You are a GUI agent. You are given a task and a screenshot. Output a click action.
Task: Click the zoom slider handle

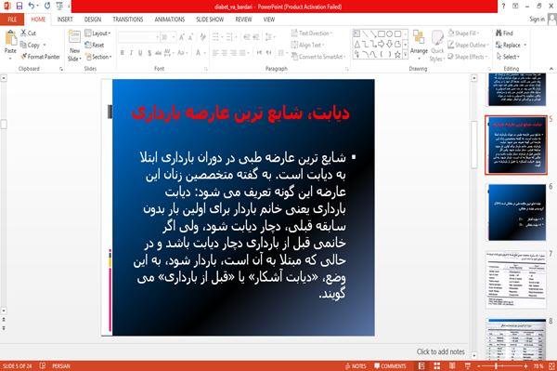tap(497, 366)
